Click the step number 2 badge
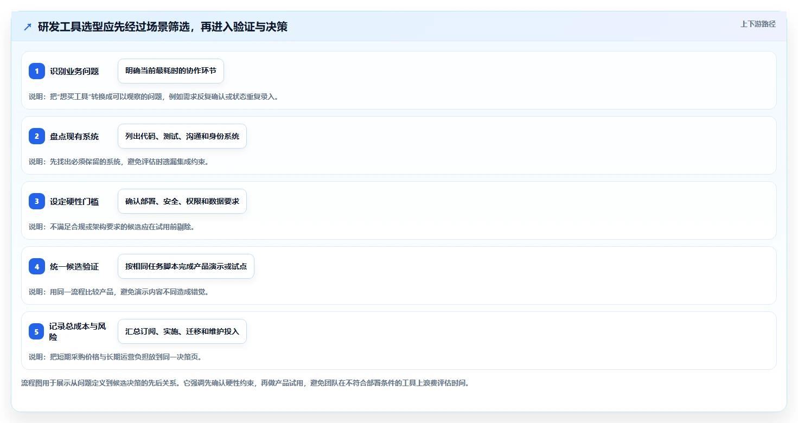The image size is (798, 423). 37,136
